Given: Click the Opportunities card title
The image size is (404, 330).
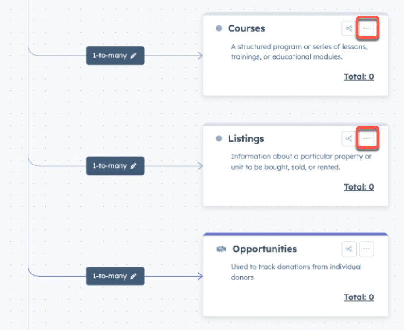Looking at the screenshot, I should (264, 249).
